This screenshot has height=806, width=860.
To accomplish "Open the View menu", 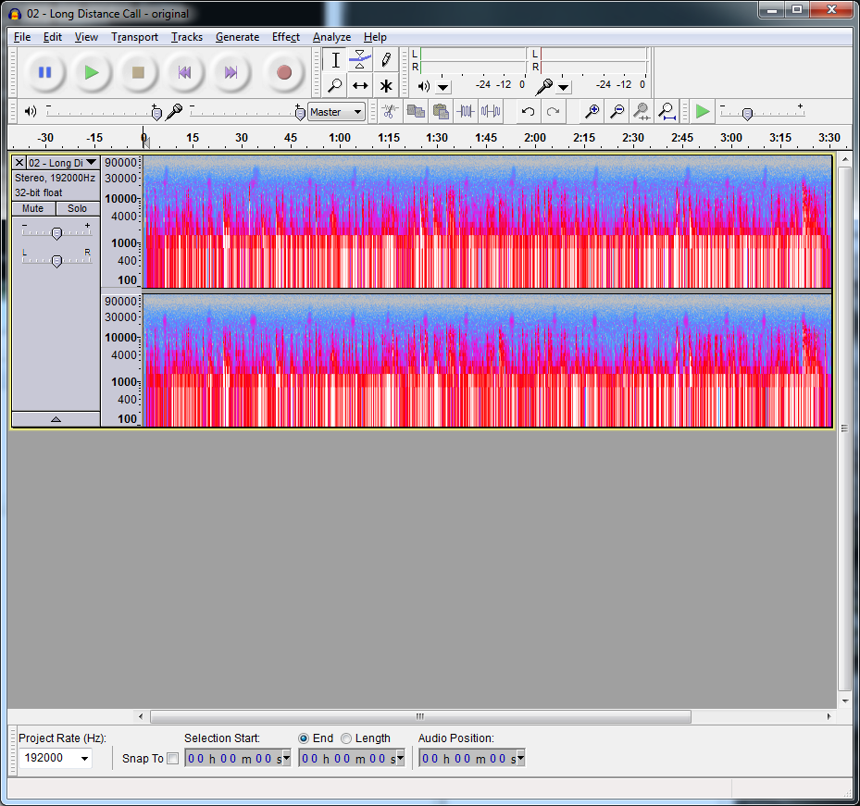I will coord(86,37).
